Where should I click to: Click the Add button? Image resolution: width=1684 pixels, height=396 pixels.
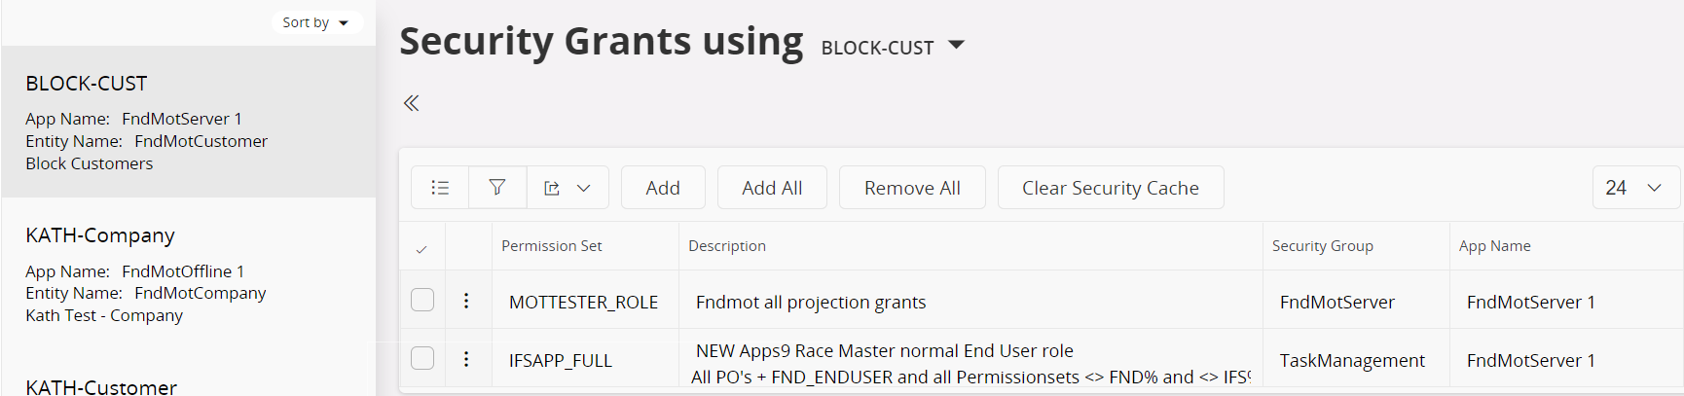(x=663, y=188)
